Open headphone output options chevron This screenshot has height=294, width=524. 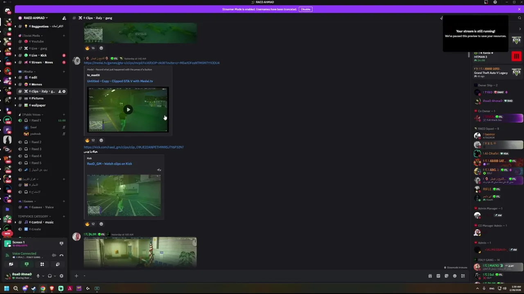(x=54, y=276)
